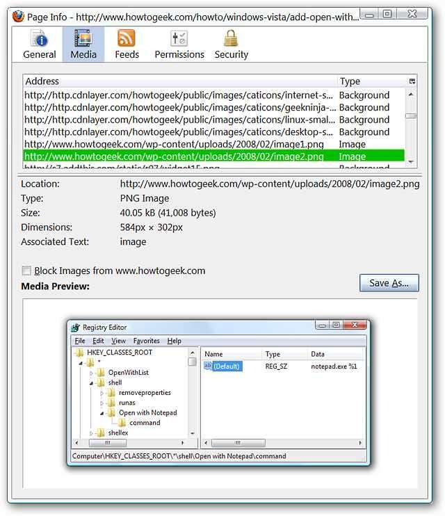Click the media list scrollbar thumb
Image resolution: width=445 pixels, height=516 pixels.
411,116
